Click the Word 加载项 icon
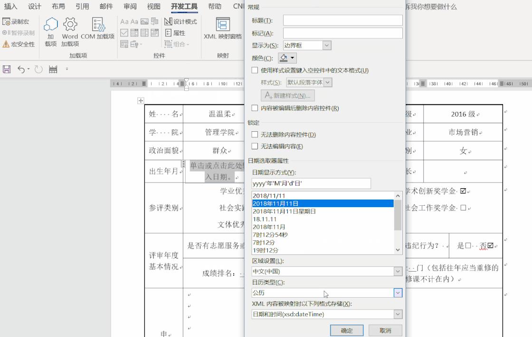This screenshot has height=337, width=532. [x=70, y=29]
